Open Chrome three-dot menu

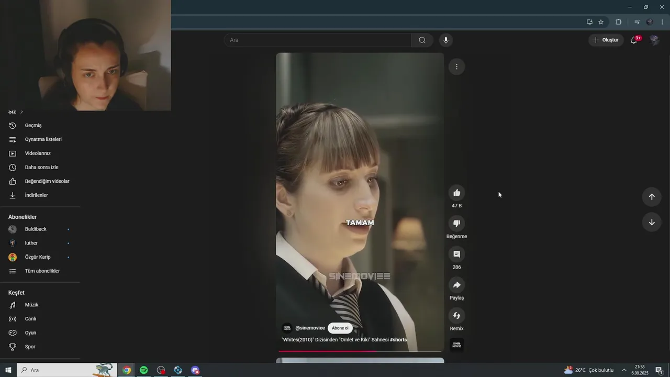click(662, 22)
